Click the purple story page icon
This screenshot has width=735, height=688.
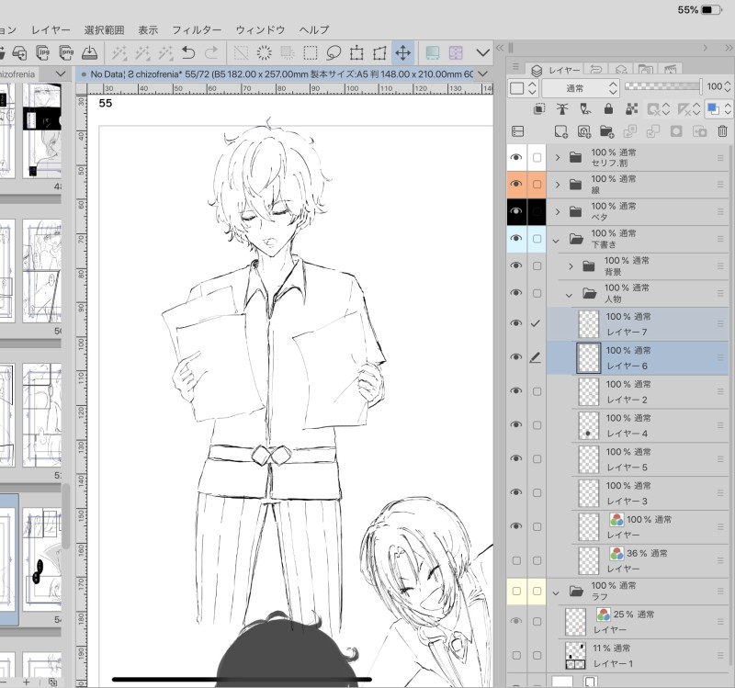(x=456, y=52)
